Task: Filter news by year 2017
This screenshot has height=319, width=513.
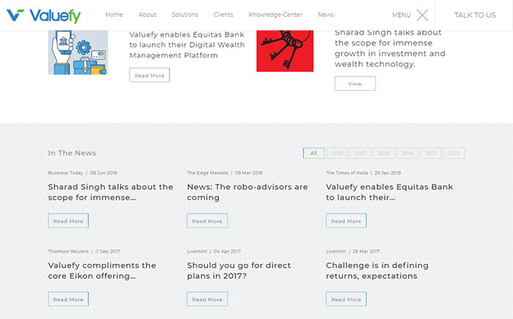Action: pyautogui.click(x=361, y=153)
